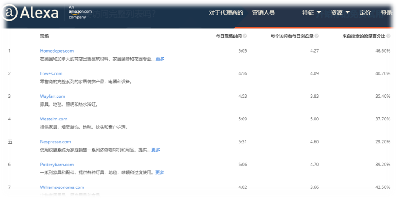Click help icon next to 来自搜索的流量百分比

(x=388, y=36)
